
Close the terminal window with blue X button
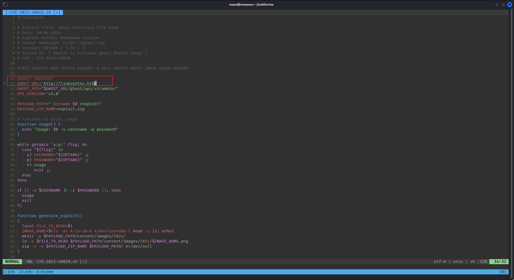click(510, 5)
